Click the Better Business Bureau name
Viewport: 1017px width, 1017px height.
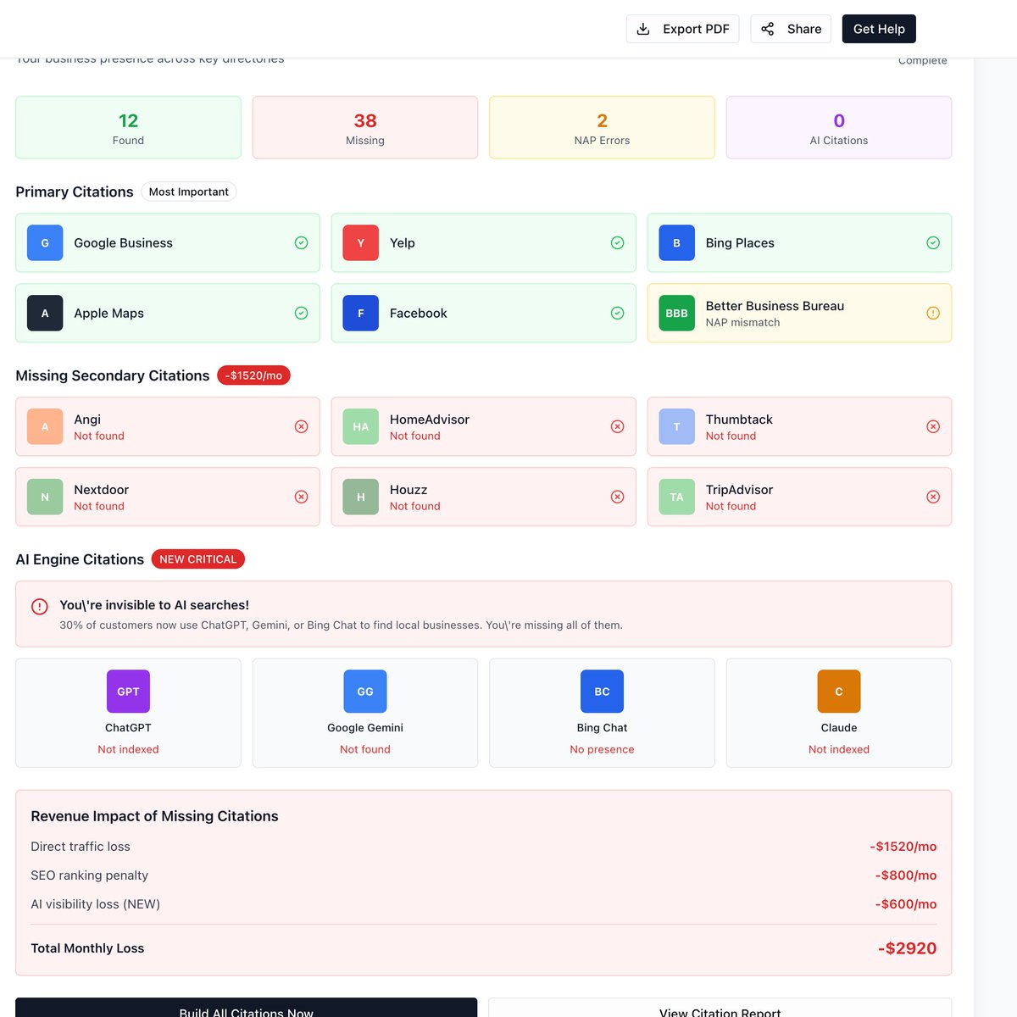(x=775, y=306)
